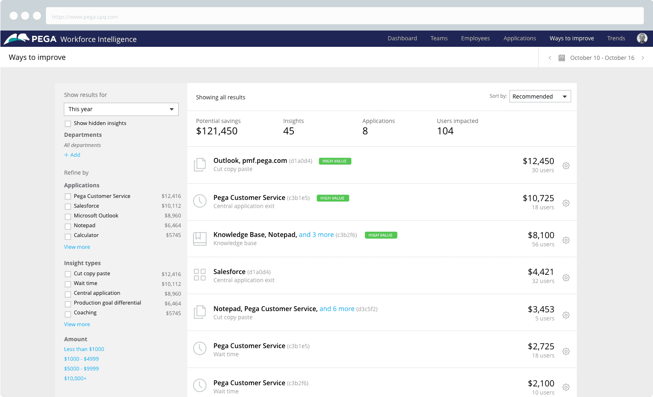Image resolution: width=653 pixels, height=397 pixels.
Task: Filter amount $10,000+
Action: click(76, 378)
